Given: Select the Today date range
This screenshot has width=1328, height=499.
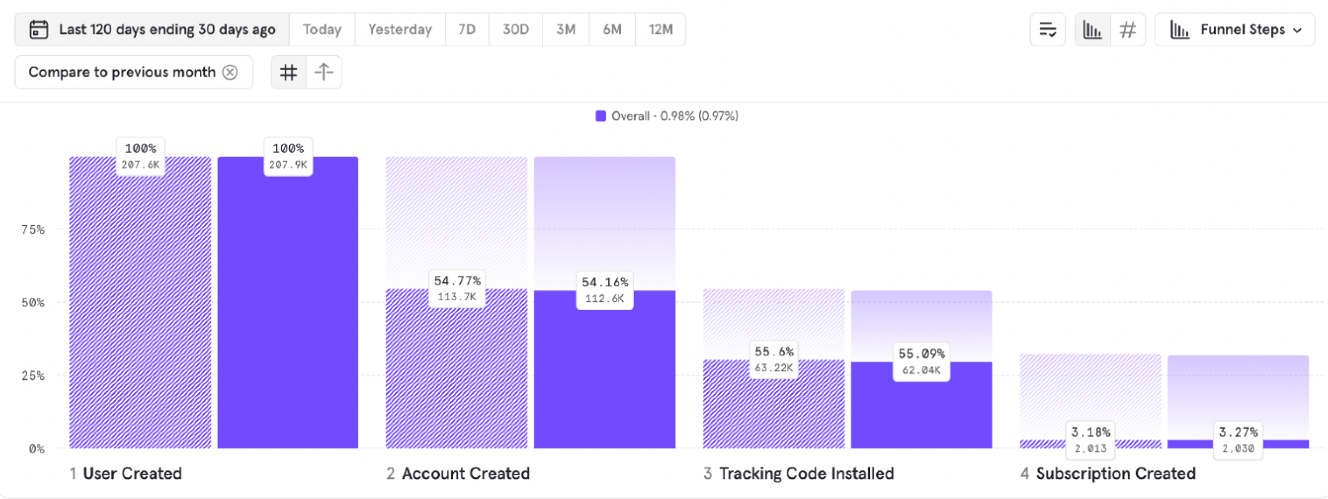Looking at the screenshot, I should click(x=322, y=29).
